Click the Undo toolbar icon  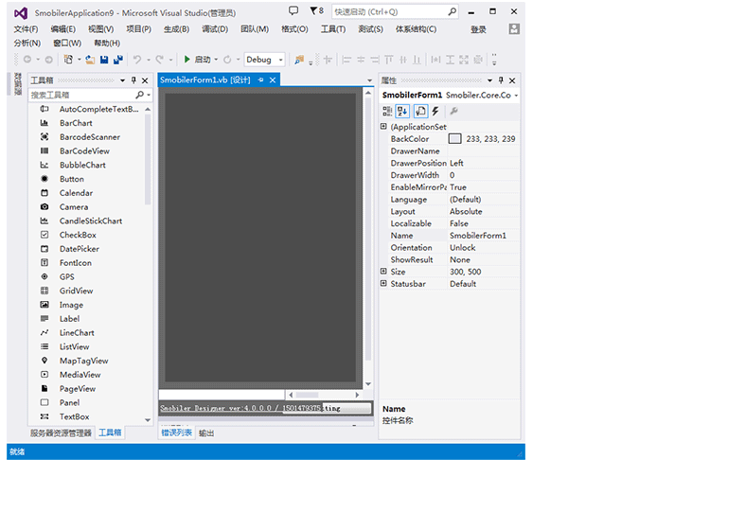tap(137, 60)
